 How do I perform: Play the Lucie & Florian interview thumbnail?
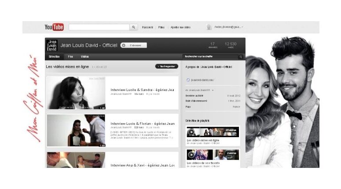click(76, 131)
